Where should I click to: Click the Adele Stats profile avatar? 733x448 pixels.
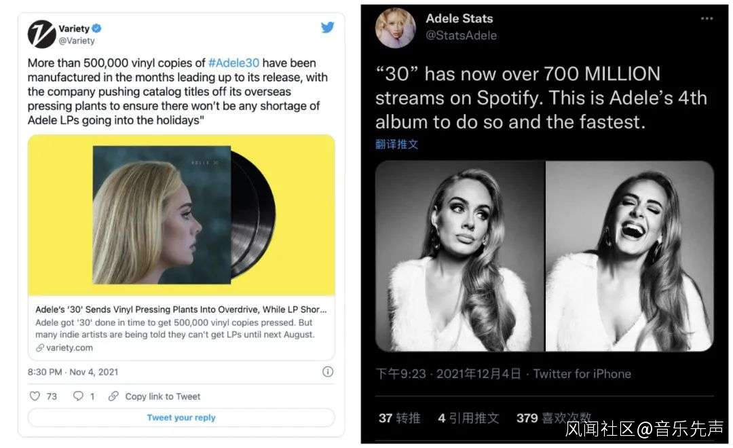[x=396, y=28]
